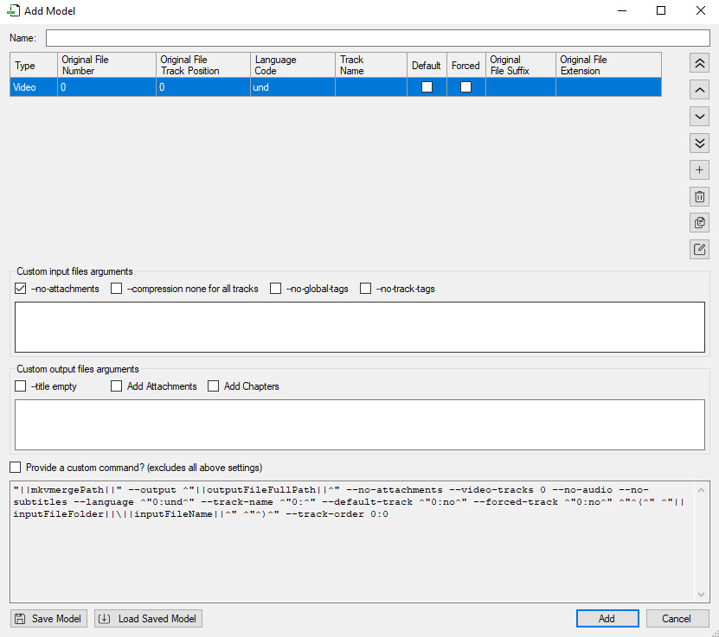Image resolution: width=719 pixels, height=637 pixels.
Task: Minimize the Add Model window
Action: click(x=622, y=10)
